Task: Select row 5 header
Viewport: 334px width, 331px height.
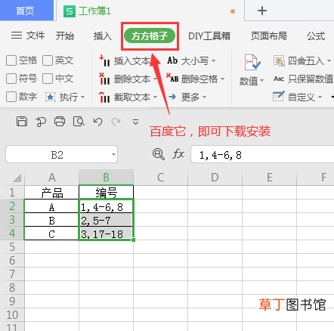Action: coord(12,247)
